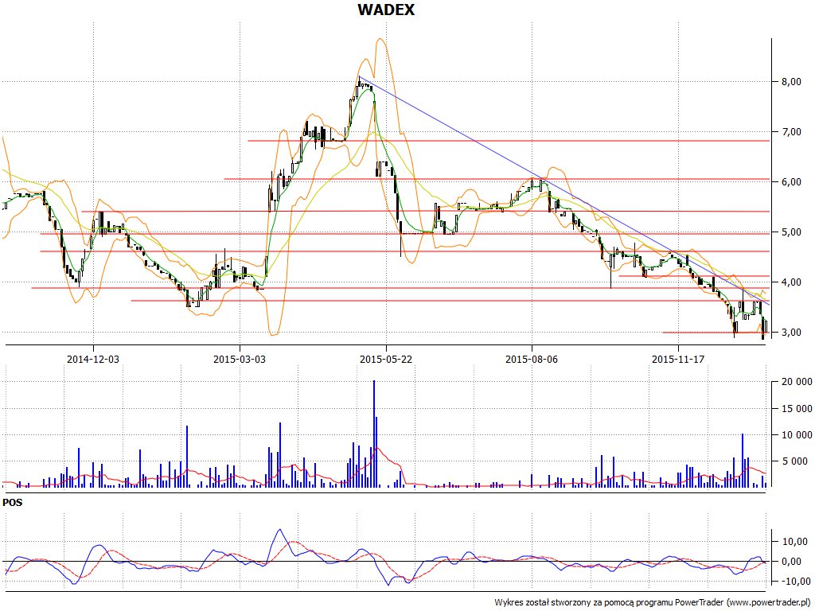The height and width of the screenshot is (611, 815).
Task: Click the 3,00 price axis label
Action: 790,333
